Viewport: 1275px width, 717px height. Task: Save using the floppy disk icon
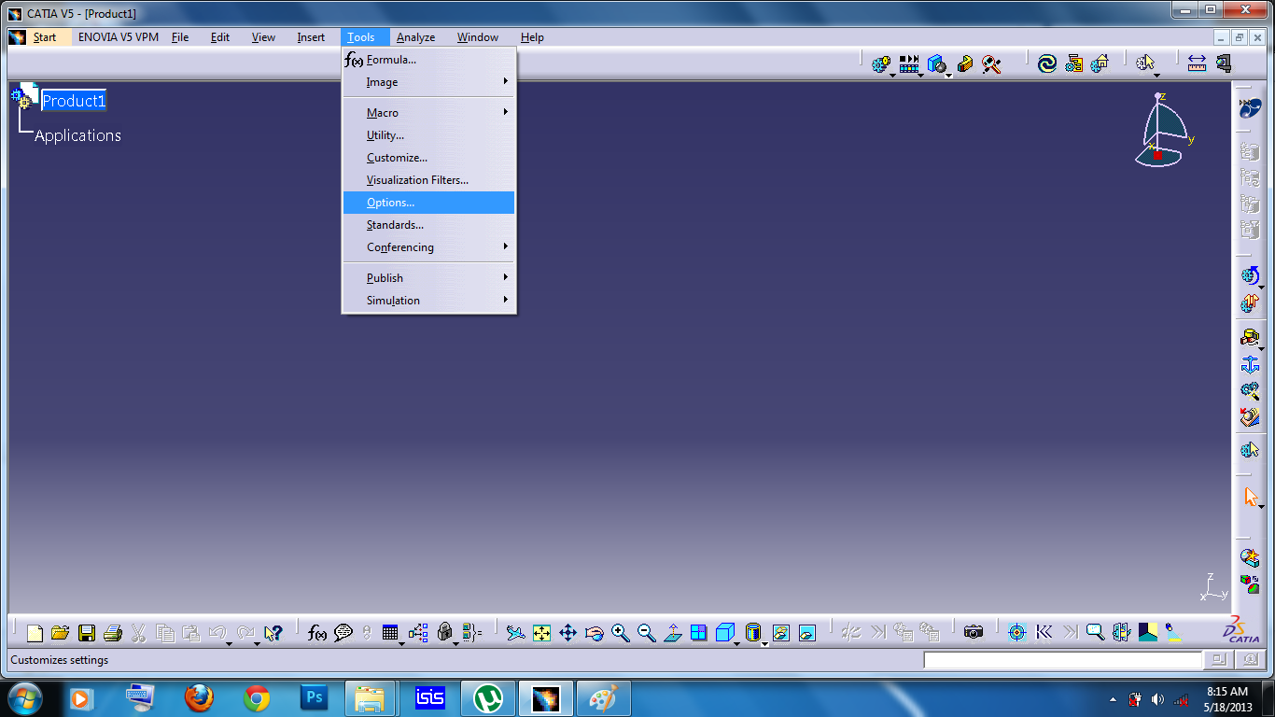click(x=87, y=633)
